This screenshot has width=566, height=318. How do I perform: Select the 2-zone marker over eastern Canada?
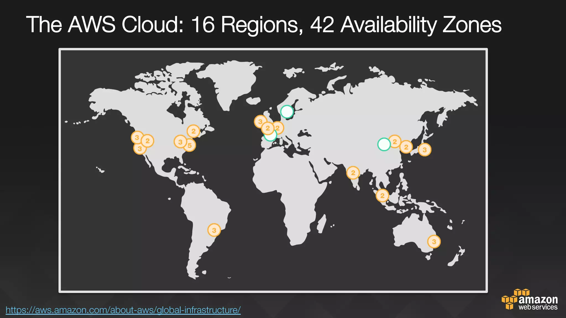tap(193, 131)
